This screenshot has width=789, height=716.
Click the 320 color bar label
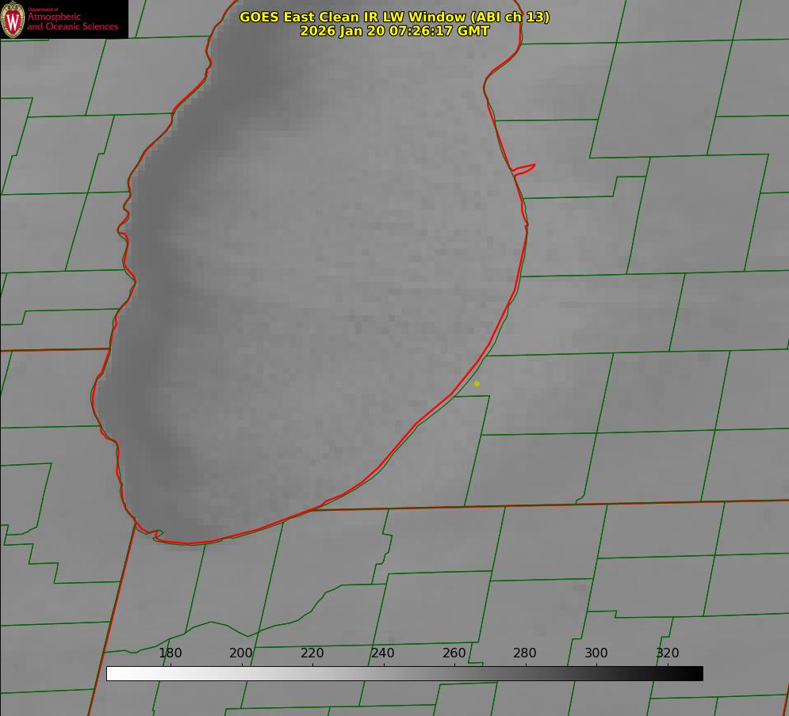pos(668,653)
